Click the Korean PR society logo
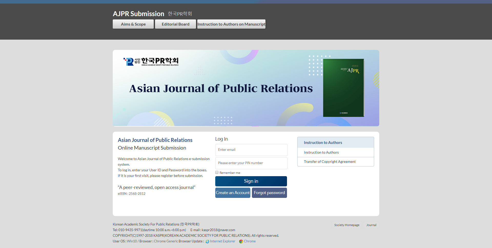The image size is (492, 248). coord(151,62)
